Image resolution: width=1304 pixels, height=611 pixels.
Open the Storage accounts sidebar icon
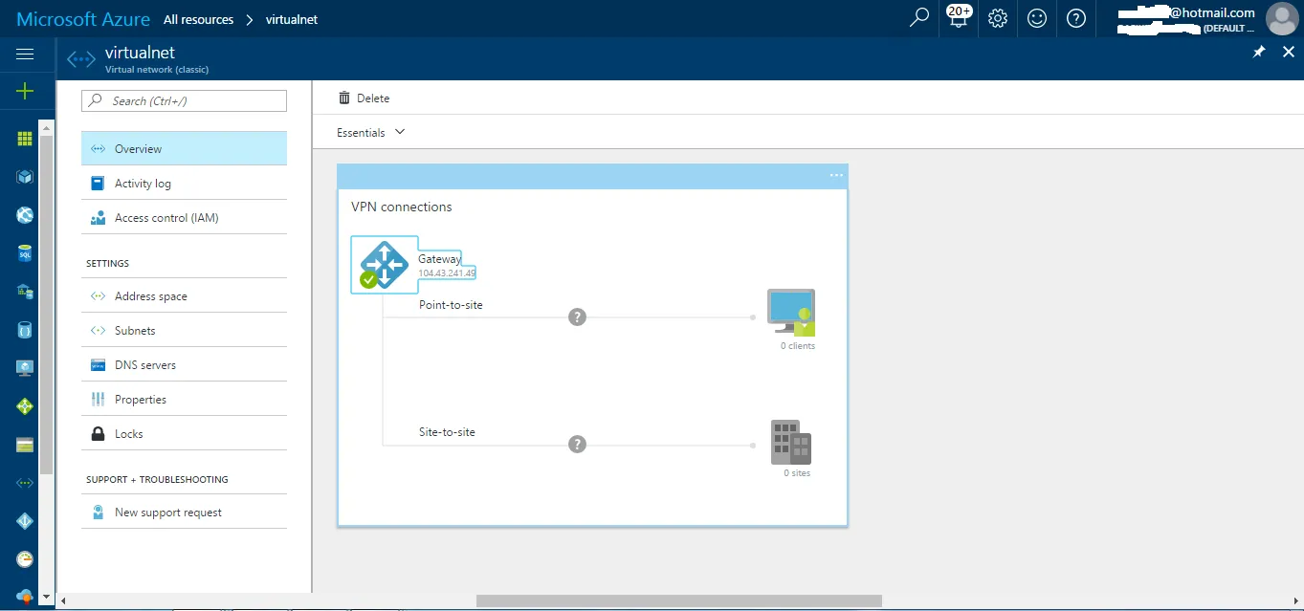pyautogui.click(x=25, y=445)
